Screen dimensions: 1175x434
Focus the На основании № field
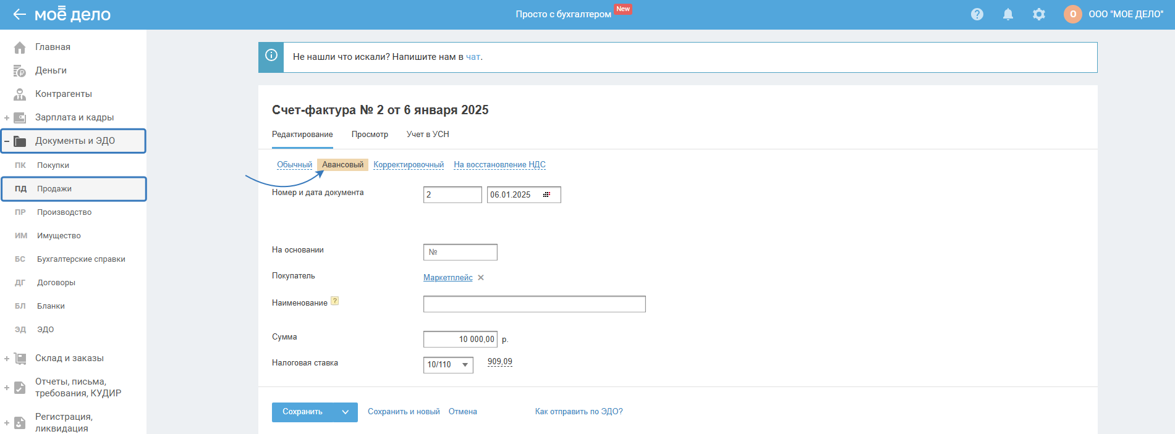click(460, 252)
